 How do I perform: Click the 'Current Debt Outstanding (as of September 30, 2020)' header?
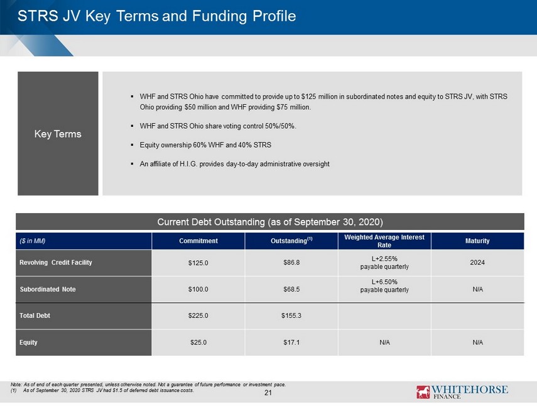pyautogui.click(x=270, y=222)
